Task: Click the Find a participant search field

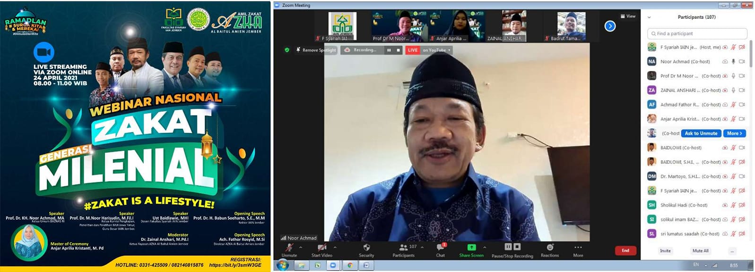Action: (x=697, y=33)
